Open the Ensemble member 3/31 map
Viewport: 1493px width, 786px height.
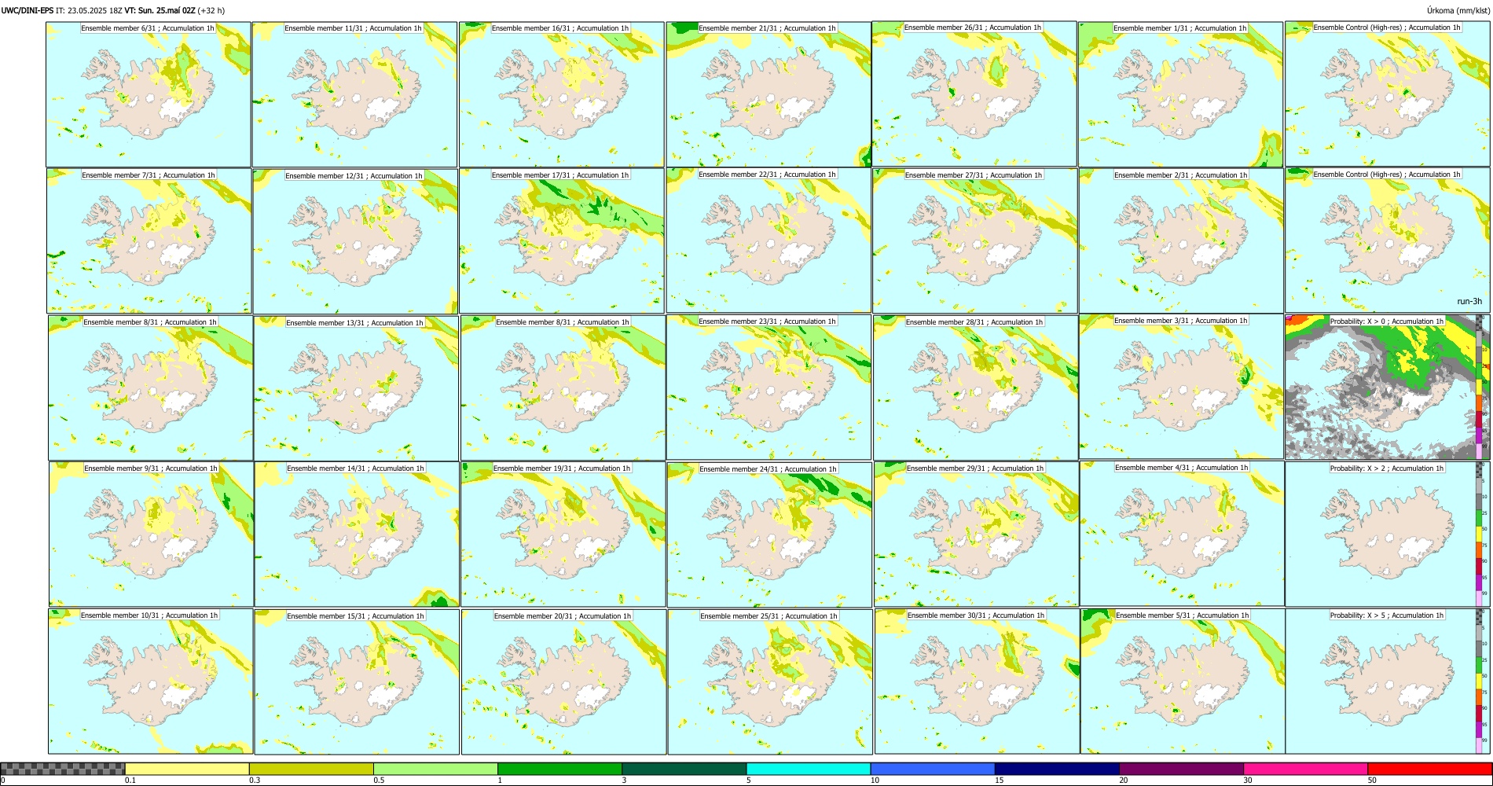(x=1181, y=387)
